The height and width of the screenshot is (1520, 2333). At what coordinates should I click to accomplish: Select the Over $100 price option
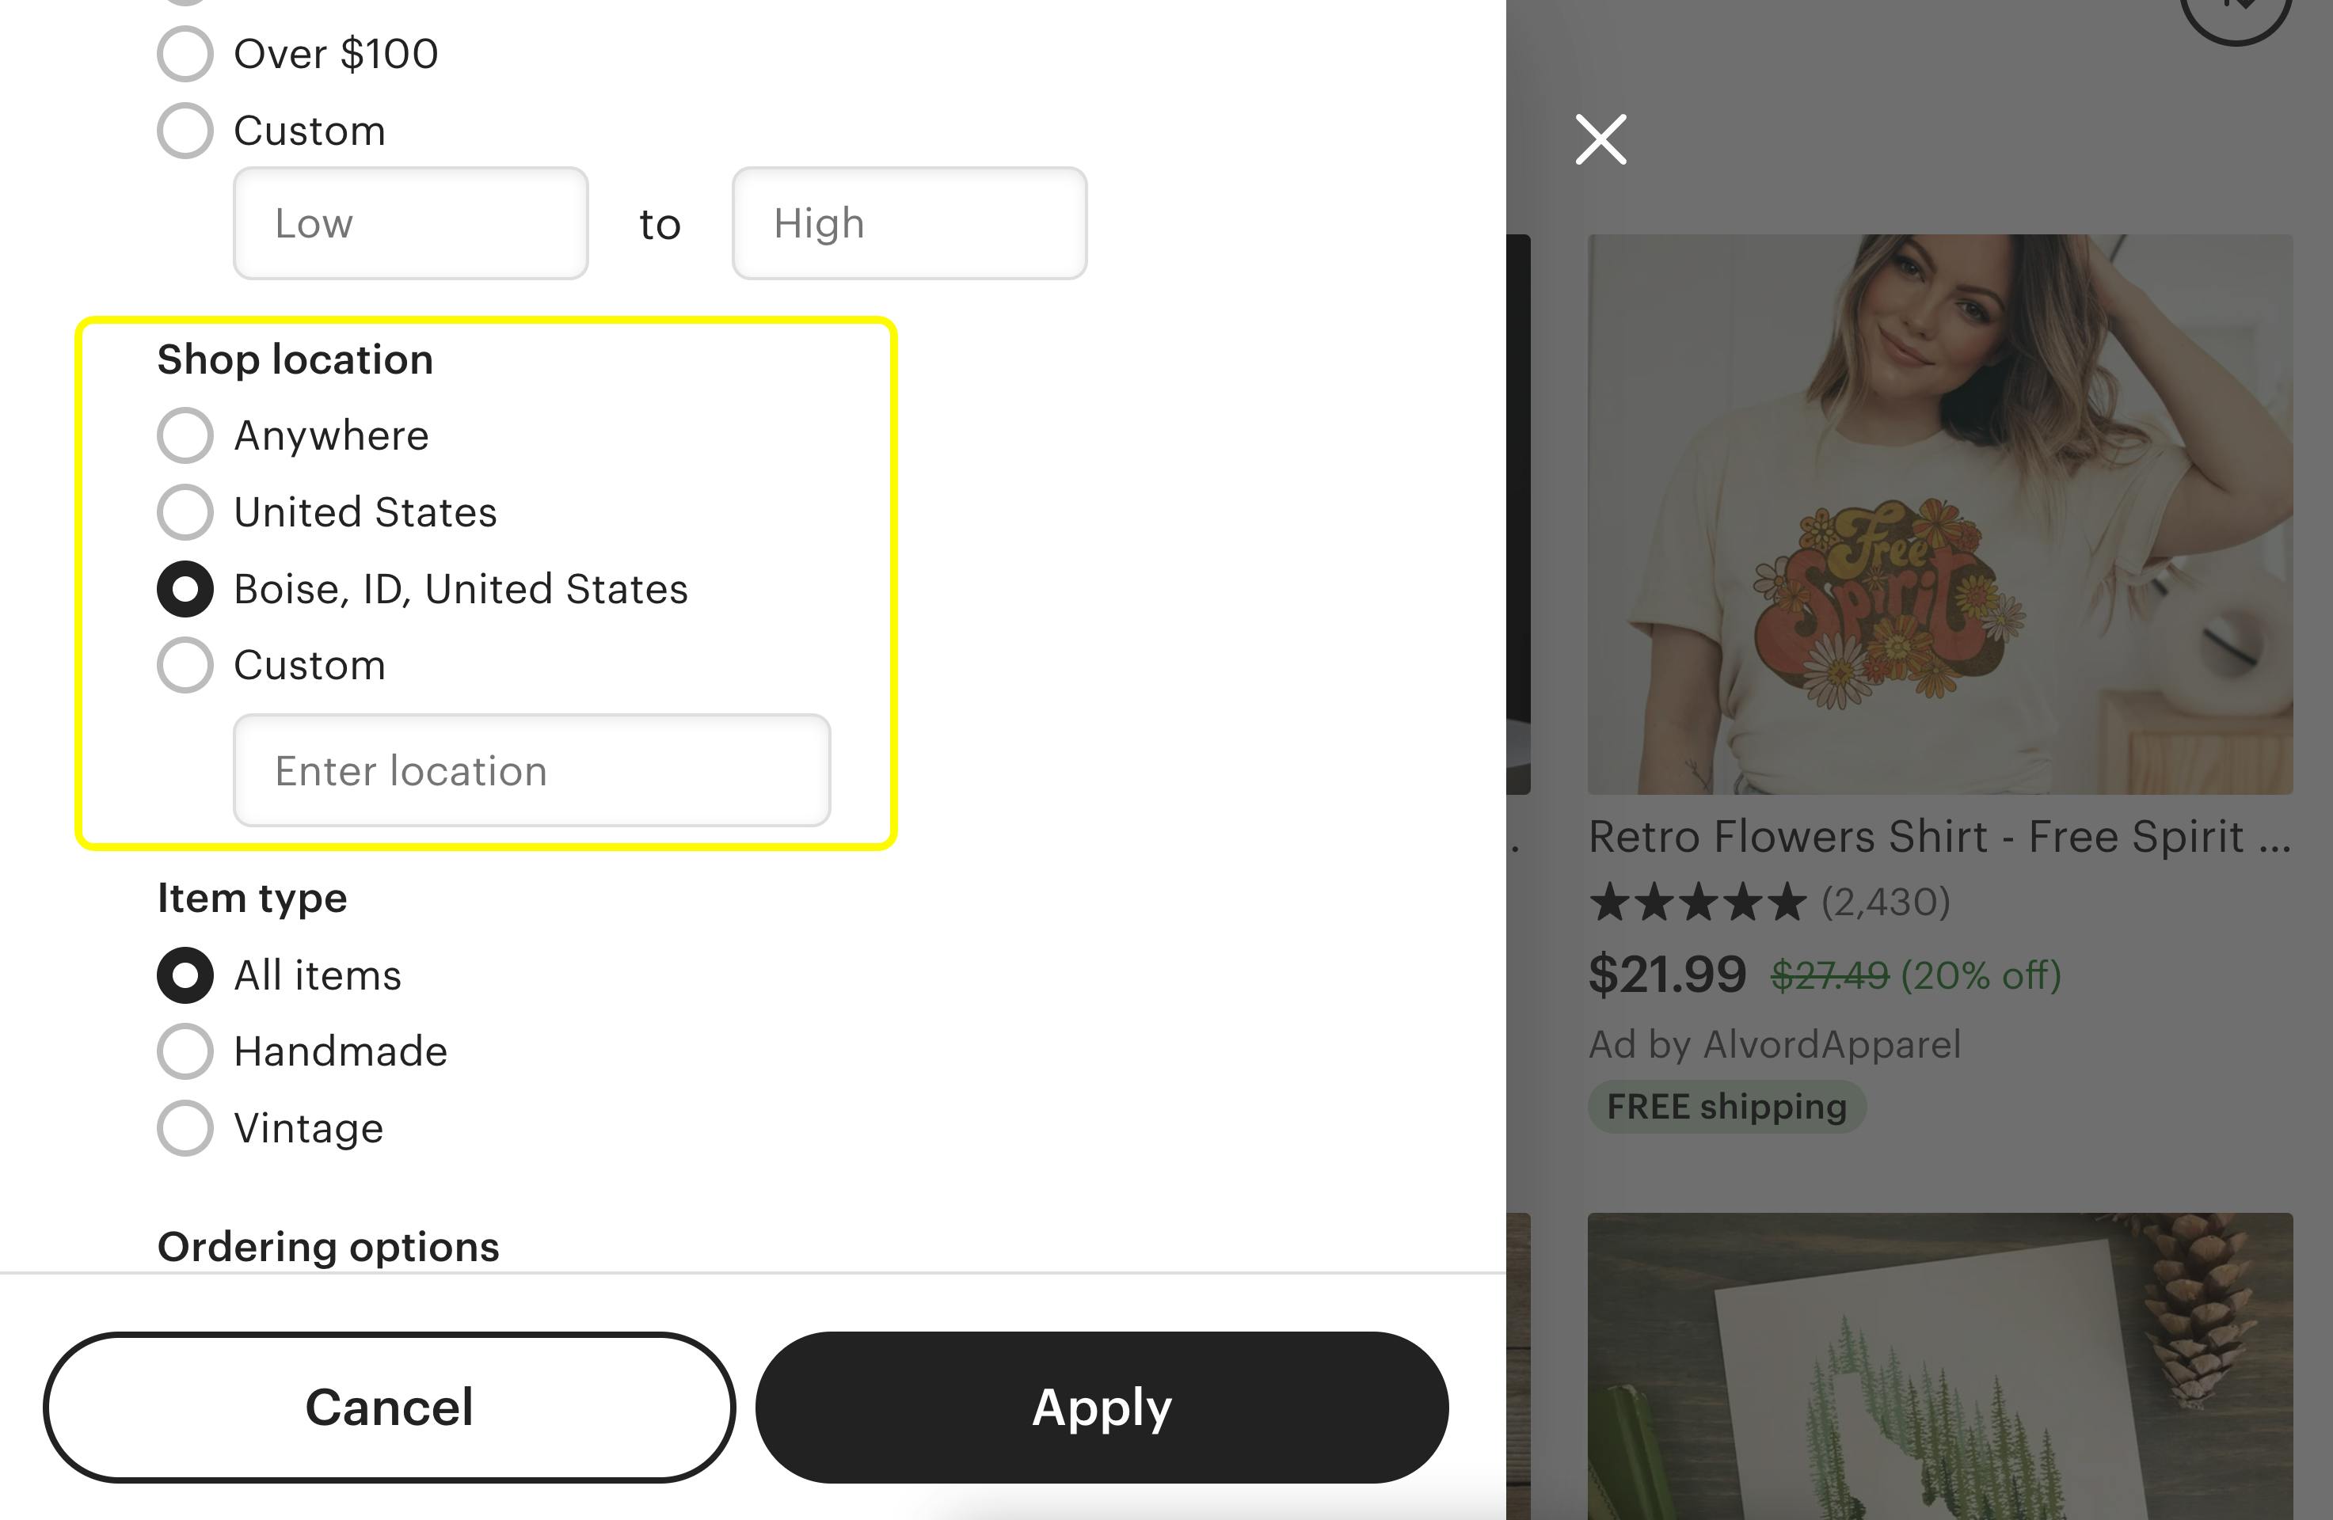point(185,54)
